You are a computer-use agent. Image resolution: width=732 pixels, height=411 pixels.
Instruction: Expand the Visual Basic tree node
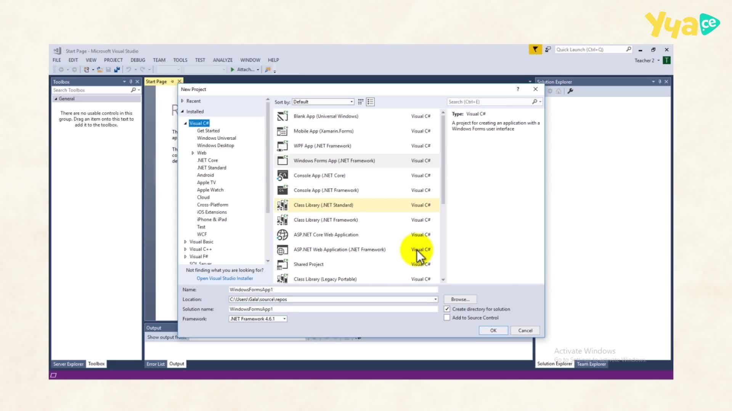pos(186,242)
